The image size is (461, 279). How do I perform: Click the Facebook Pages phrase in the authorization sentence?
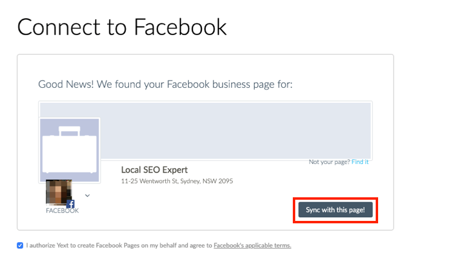pos(117,245)
